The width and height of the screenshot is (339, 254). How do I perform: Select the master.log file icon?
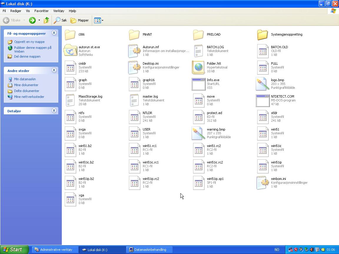[134, 101]
